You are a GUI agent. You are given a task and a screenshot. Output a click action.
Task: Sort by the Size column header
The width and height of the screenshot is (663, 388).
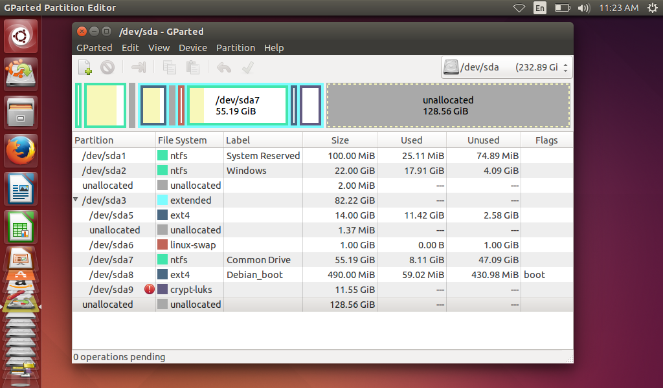pyautogui.click(x=340, y=140)
